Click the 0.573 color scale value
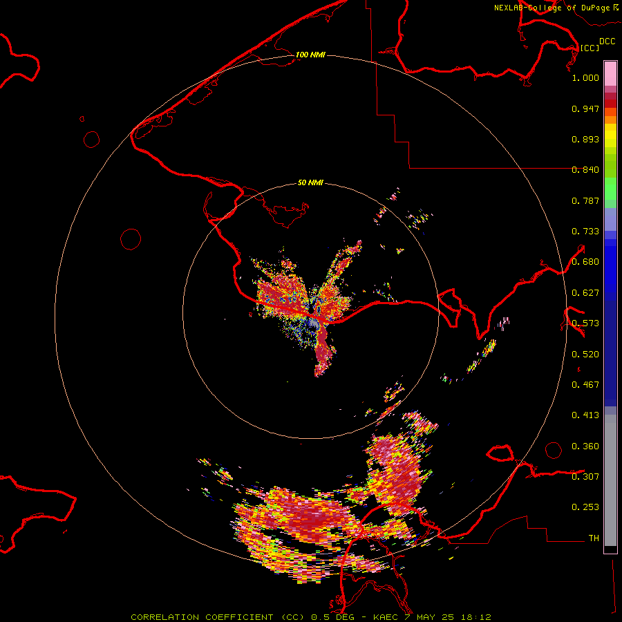Image resolution: width=622 pixels, height=622 pixels. pos(585,323)
